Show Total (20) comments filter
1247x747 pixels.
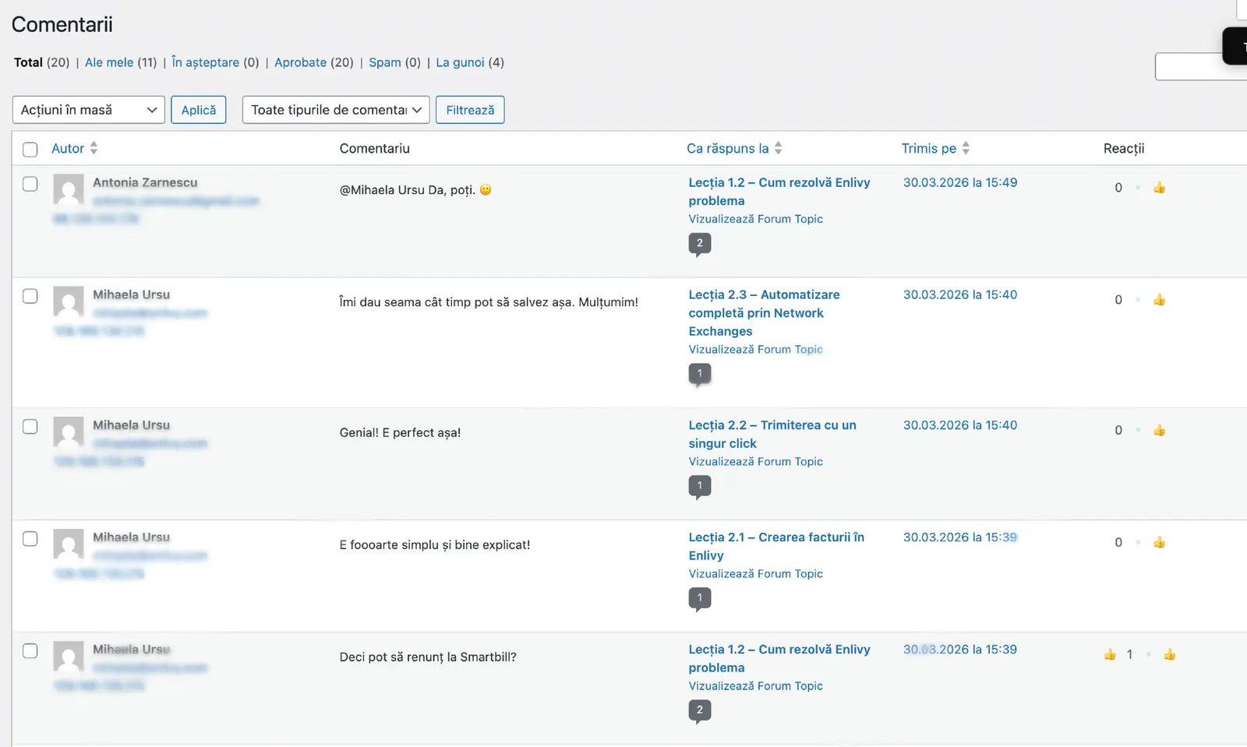(x=41, y=62)
